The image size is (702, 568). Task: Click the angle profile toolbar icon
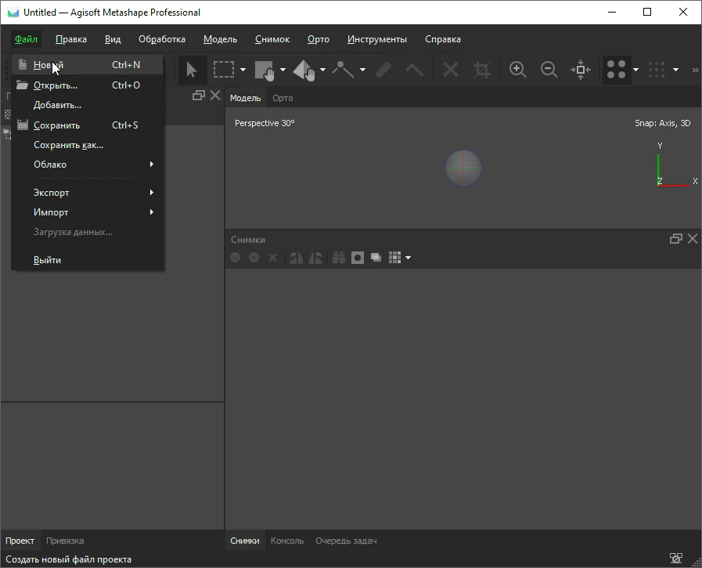tap(415, 70)
